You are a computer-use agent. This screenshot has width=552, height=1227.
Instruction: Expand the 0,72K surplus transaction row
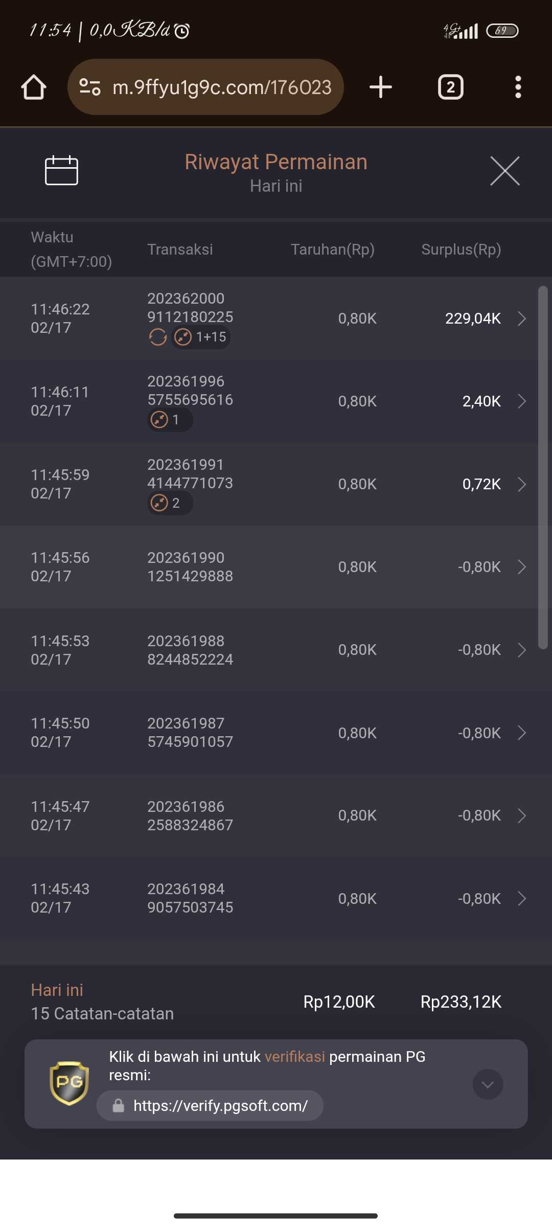[521, 484]
